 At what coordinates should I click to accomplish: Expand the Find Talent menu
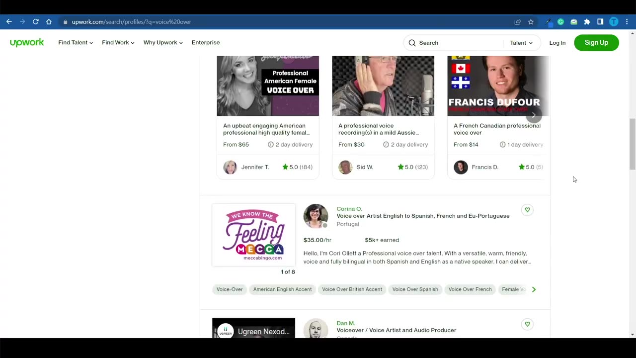(76, 43)
